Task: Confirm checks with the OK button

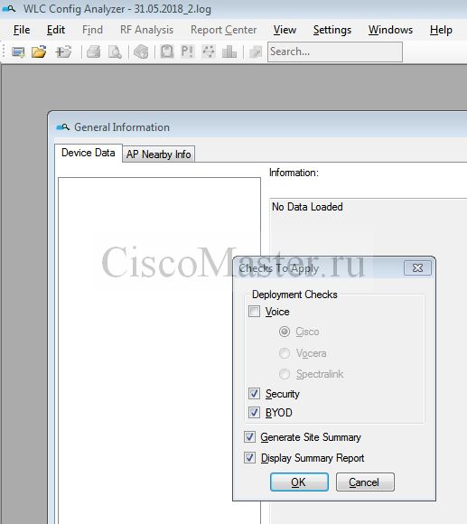Action: (299, 482)
